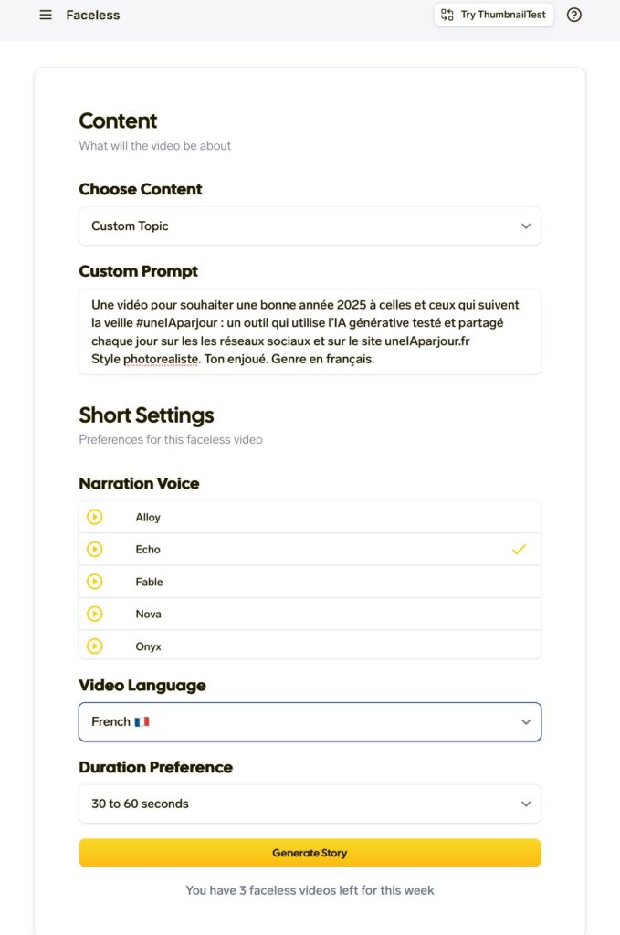
Task: Choose the Onyx narration voice
Action: 149,646
